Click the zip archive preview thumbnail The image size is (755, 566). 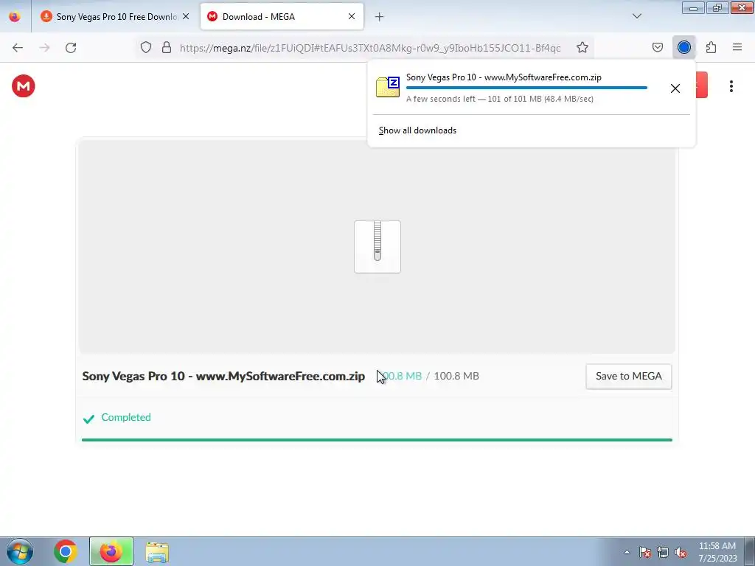tap(377, 247)
